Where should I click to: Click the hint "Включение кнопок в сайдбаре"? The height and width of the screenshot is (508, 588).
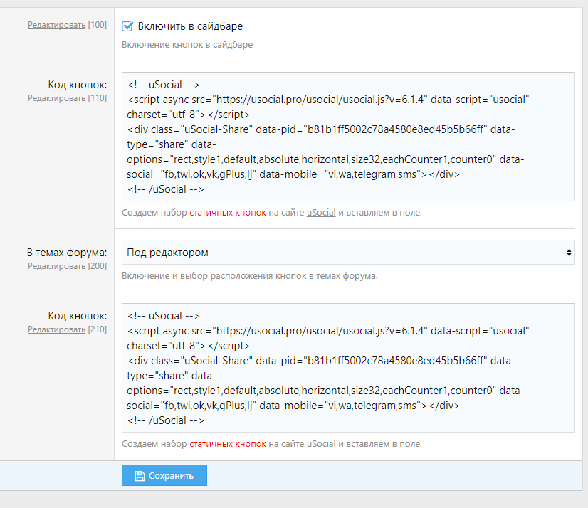pos(187,45)
